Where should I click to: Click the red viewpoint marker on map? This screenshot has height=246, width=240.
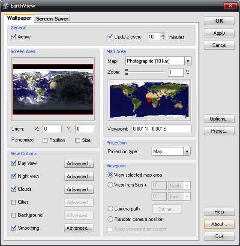[x=149, y=100]
